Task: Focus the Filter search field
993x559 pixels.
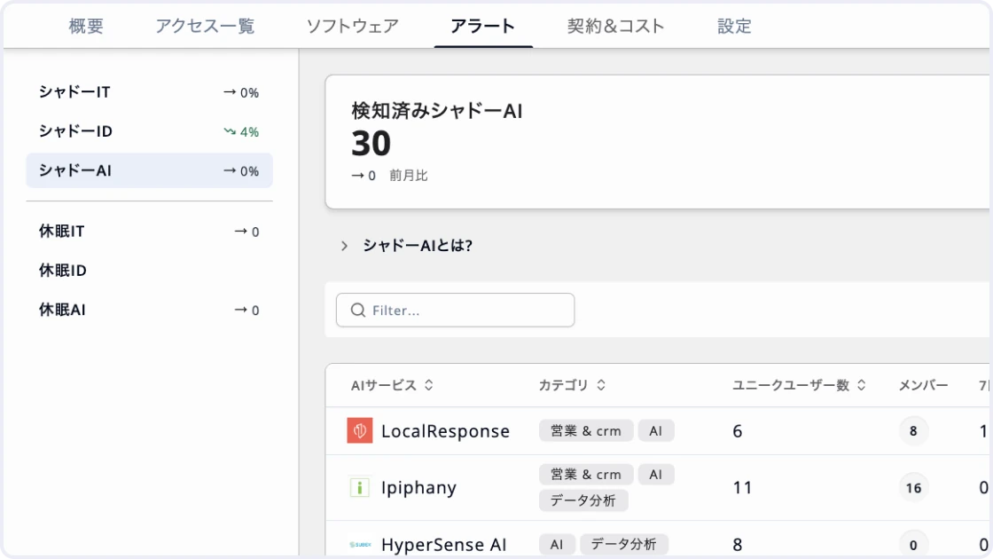Action: [x=456, y=310]
